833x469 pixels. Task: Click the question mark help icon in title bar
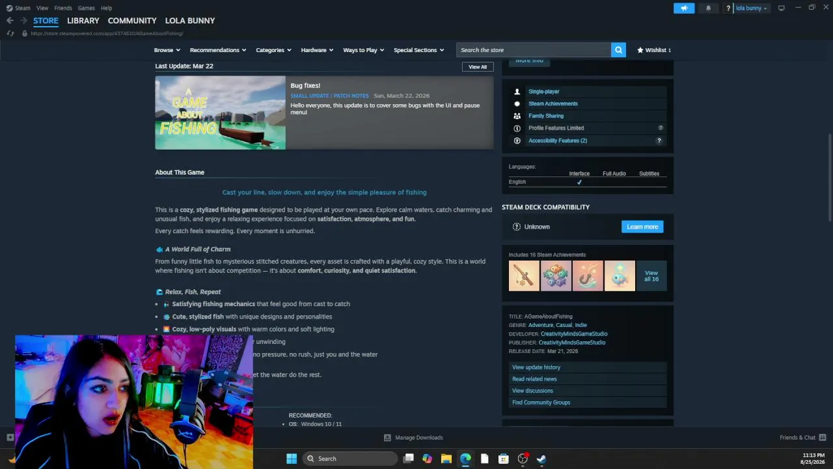(728, 8)
